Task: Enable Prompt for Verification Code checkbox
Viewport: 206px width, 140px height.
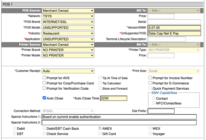Action: [45, 88]
